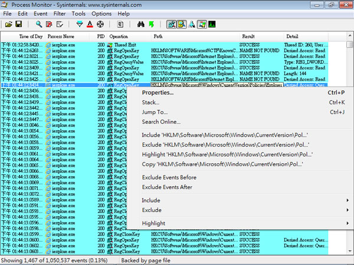Click the green Jump To Object arrow icon
Screen dimensions: 354x265
(151, 24)
